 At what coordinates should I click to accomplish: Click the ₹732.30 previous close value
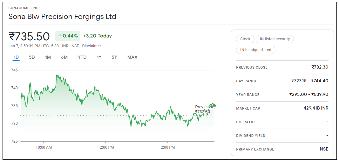pos(320,67)
